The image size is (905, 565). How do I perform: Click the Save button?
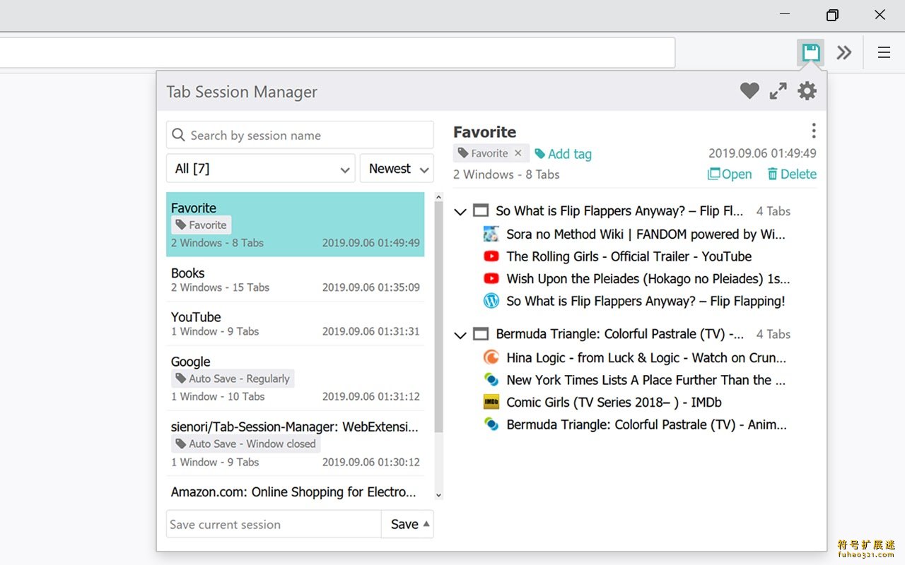(x=404, y=524)
